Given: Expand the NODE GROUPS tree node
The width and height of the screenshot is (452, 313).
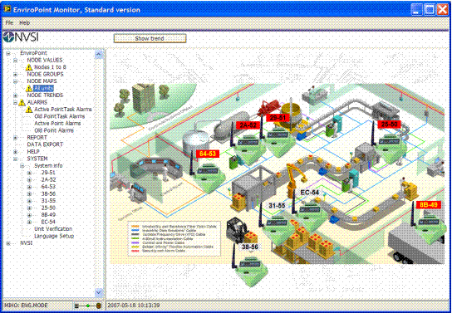Looking at the screenshot, I should [15, 74].
